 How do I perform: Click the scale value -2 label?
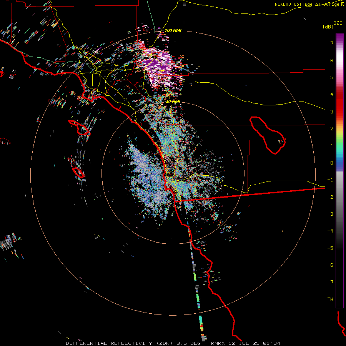coord(330,197)
